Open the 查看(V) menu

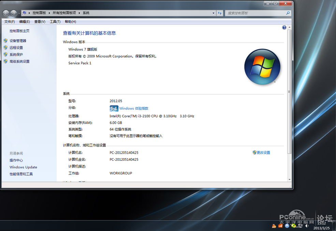pyautogui.click(x=40, y=21)
